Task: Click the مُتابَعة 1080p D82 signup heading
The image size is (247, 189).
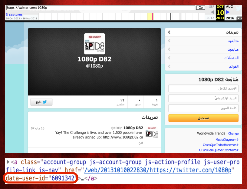Action: (x=218, y=79)
